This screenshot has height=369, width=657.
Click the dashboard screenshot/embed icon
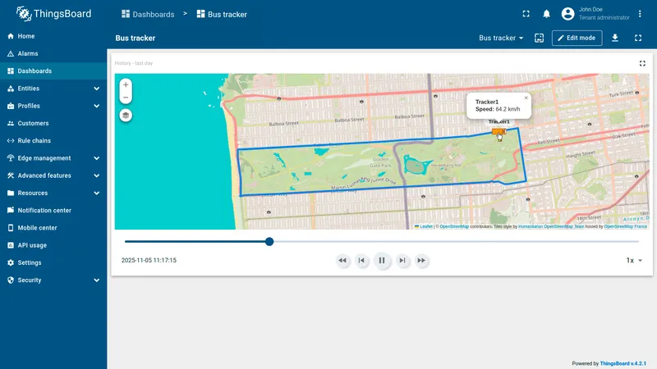540,38
